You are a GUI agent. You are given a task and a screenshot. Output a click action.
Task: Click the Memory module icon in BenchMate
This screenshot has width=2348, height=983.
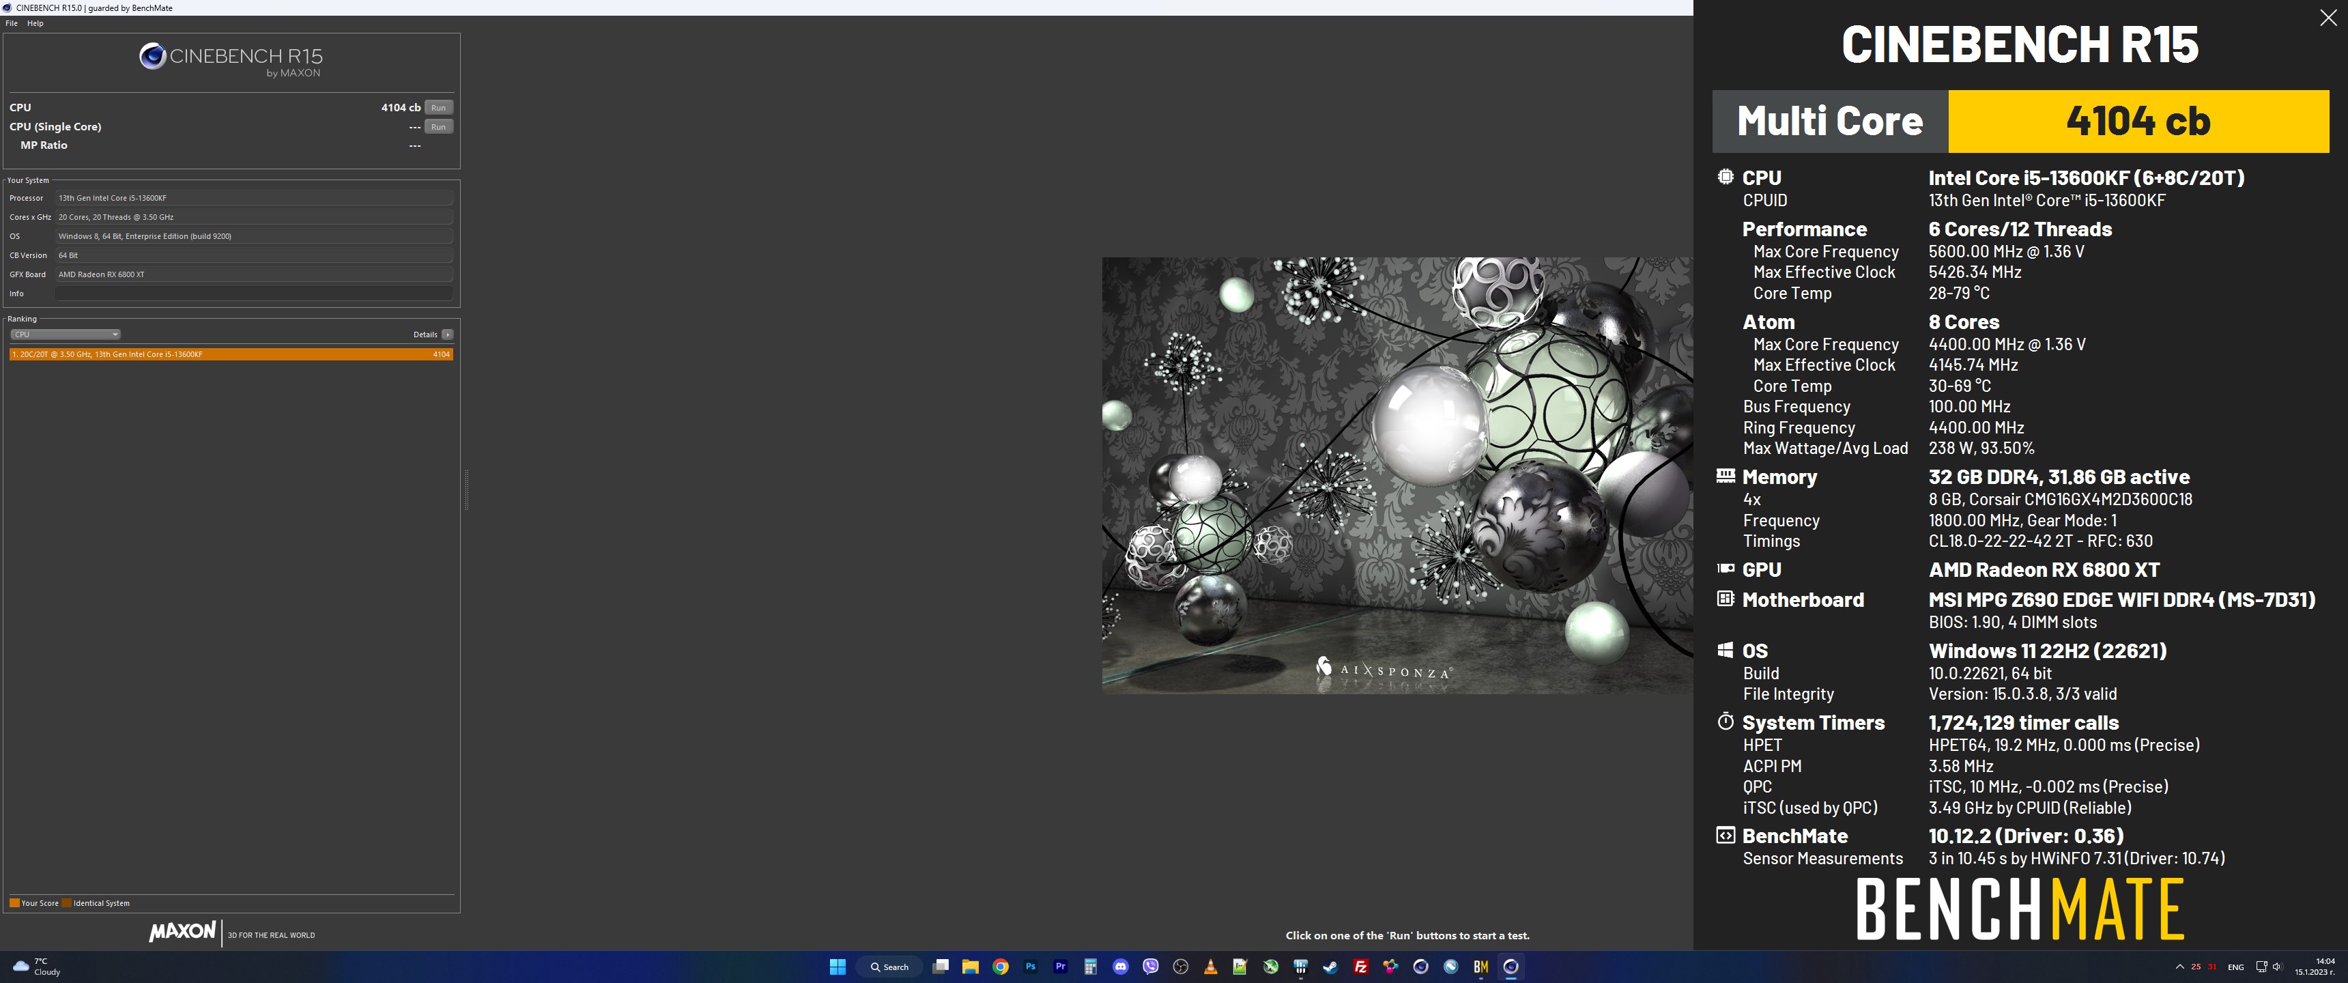click(1726, 476)
